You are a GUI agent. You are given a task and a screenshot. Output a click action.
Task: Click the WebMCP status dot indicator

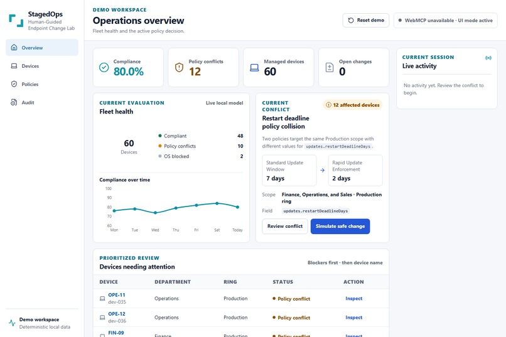[x=400, y=20]
